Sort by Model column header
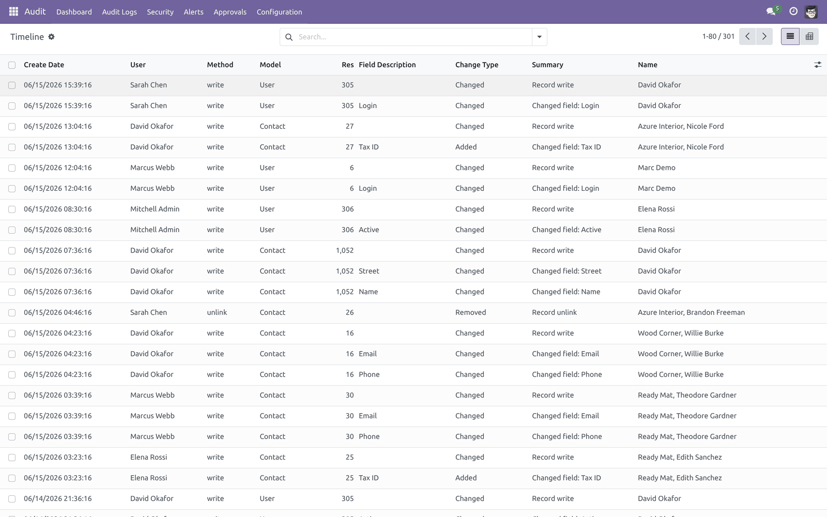 pos(270,65)
